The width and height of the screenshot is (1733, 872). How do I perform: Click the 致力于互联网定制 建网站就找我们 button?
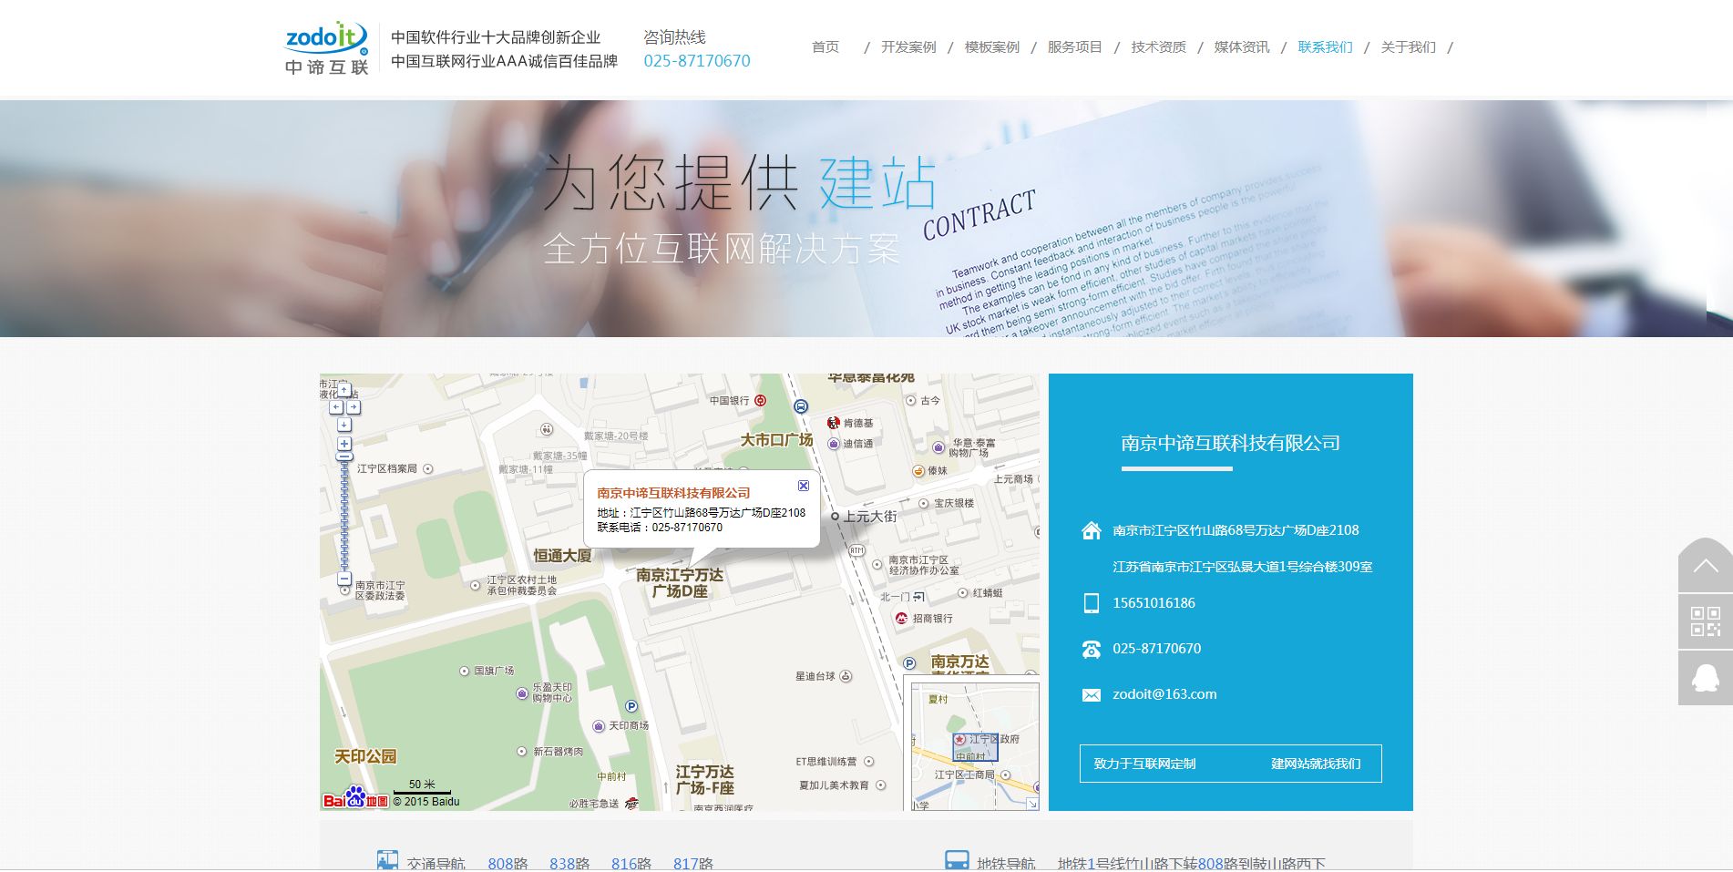coord(1231,764)
